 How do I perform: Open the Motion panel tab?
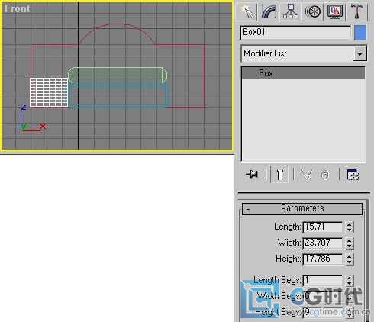pos(312,11)
